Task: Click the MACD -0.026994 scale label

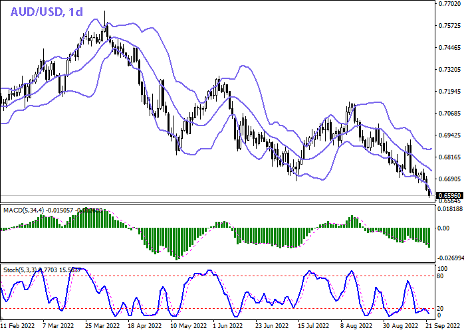Action: [449, 258]
